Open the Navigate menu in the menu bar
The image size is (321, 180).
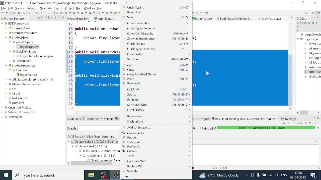[45, 8]
